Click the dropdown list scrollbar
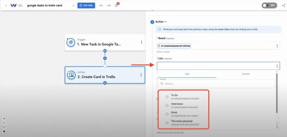Screen dimensions: 287x137 (x=277, y=93)
